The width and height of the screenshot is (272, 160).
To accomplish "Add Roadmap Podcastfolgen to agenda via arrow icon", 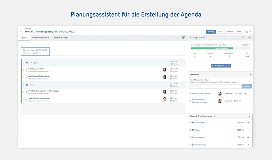I will click(245, 94).
